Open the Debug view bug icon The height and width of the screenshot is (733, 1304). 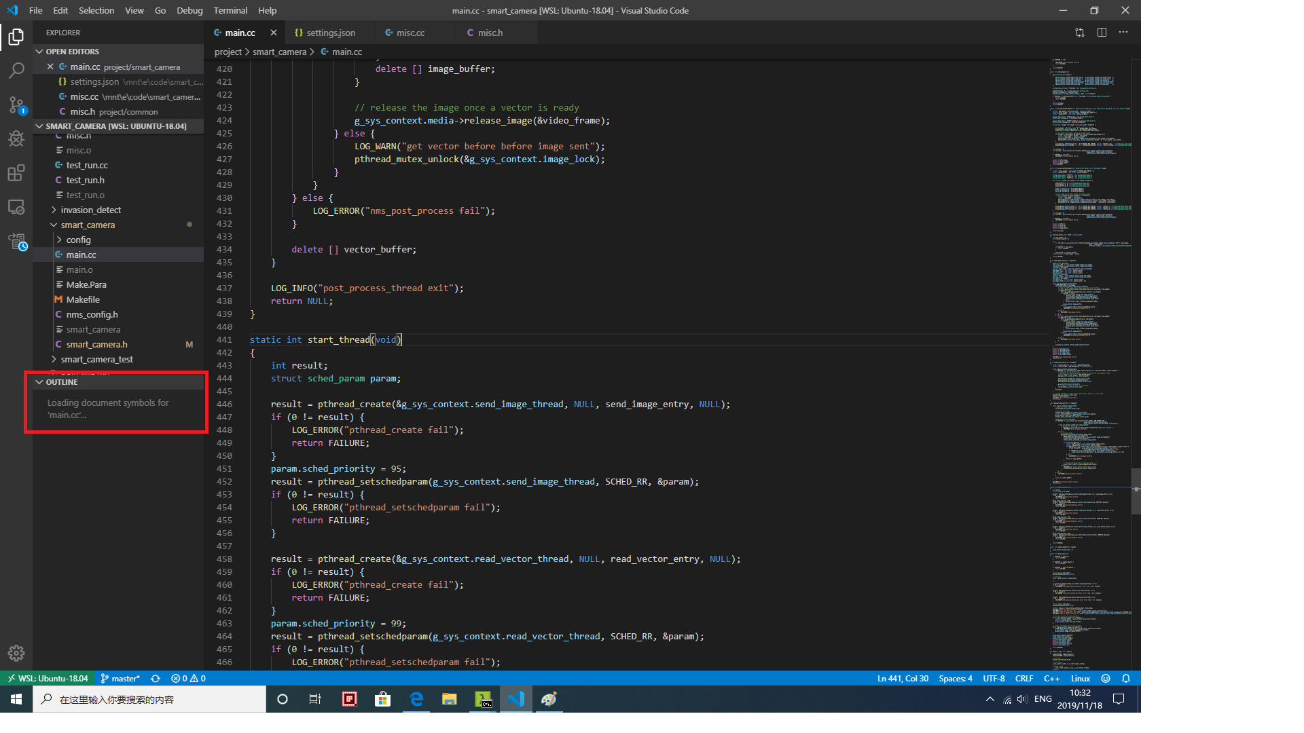(x=16, y=138)
